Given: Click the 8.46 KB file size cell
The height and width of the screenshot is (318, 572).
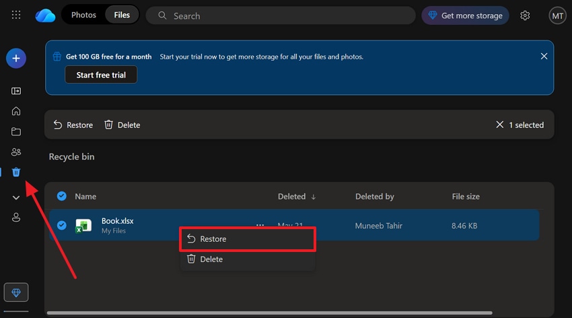Looking at the screenshot, I should click(x=464, y=226).
